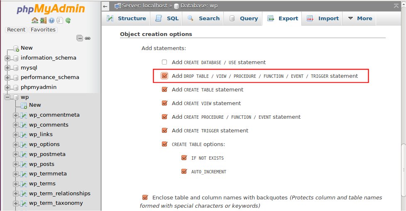Open the SQL tab

pyautogui.click(x=167, y=18)
